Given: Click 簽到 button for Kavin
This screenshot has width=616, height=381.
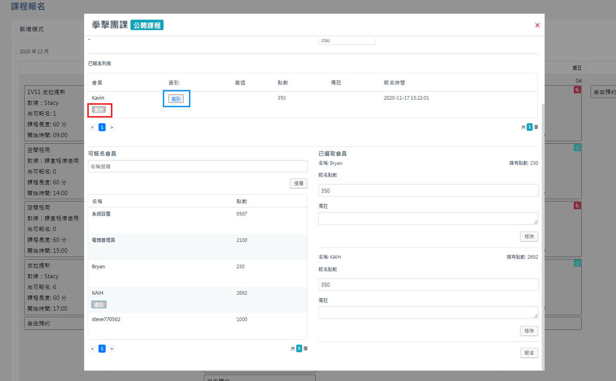Looking at the screenshot, I should tap(176, 99).
